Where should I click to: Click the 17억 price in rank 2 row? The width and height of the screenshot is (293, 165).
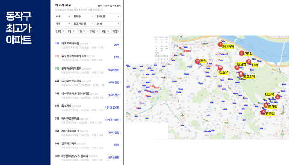tap(117, 57)
